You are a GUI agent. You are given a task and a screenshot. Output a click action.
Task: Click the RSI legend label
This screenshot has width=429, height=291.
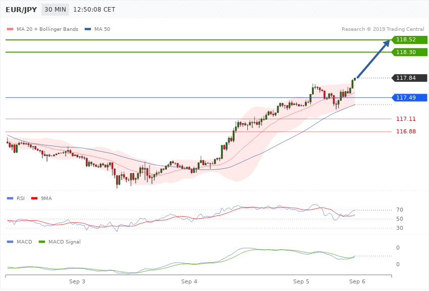(21, 198)
